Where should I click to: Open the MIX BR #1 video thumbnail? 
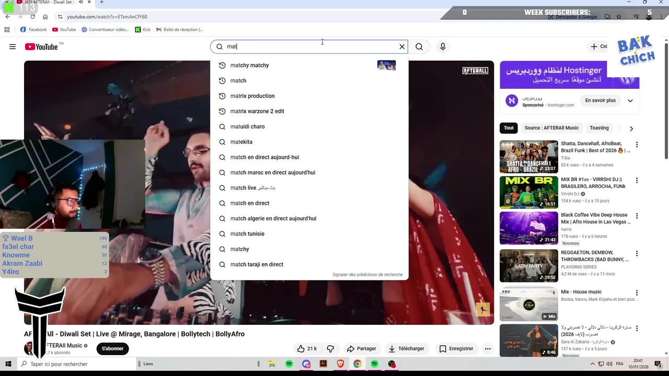click(528, 192)
